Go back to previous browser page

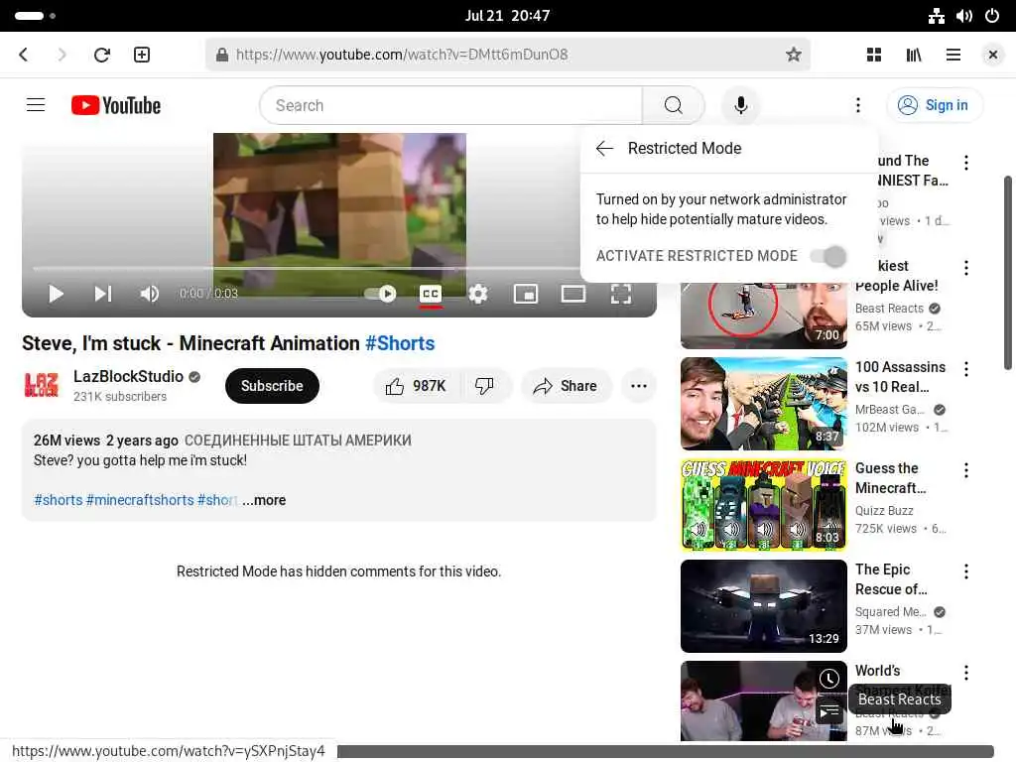coord(24,55)
